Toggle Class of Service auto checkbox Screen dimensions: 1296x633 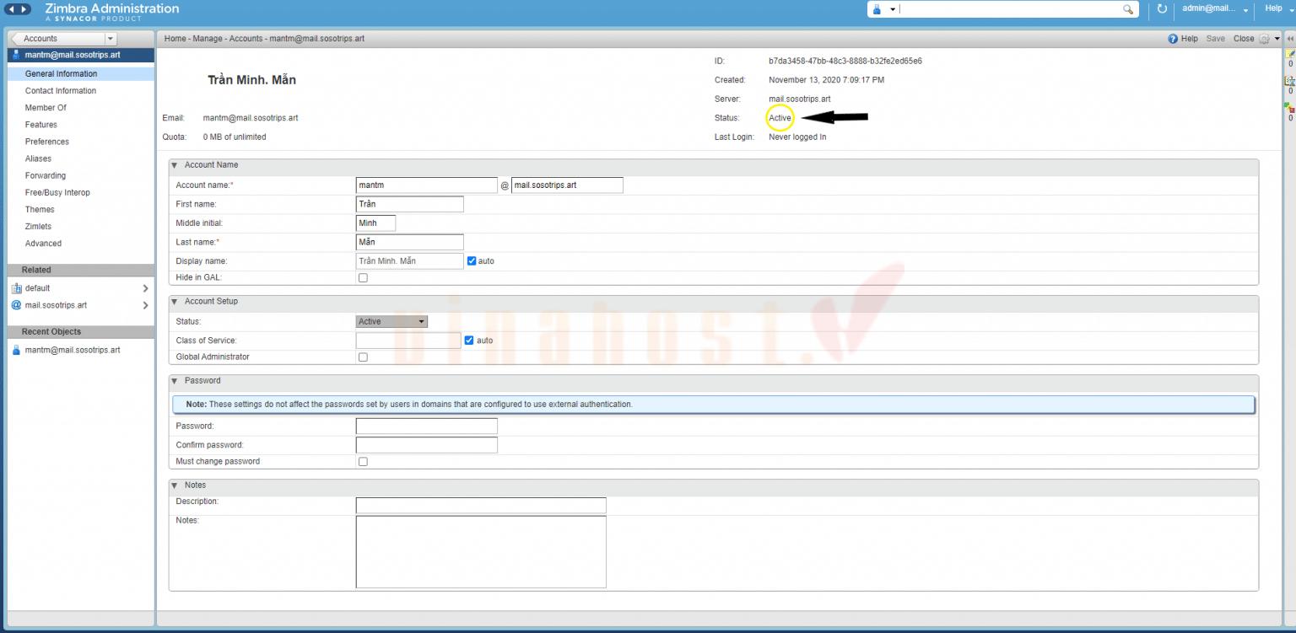tap(469, 341)
